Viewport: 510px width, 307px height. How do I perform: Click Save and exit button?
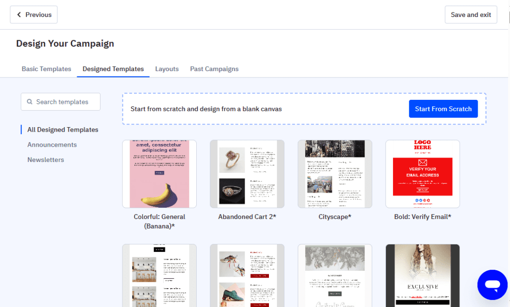(x=471, y=15)
